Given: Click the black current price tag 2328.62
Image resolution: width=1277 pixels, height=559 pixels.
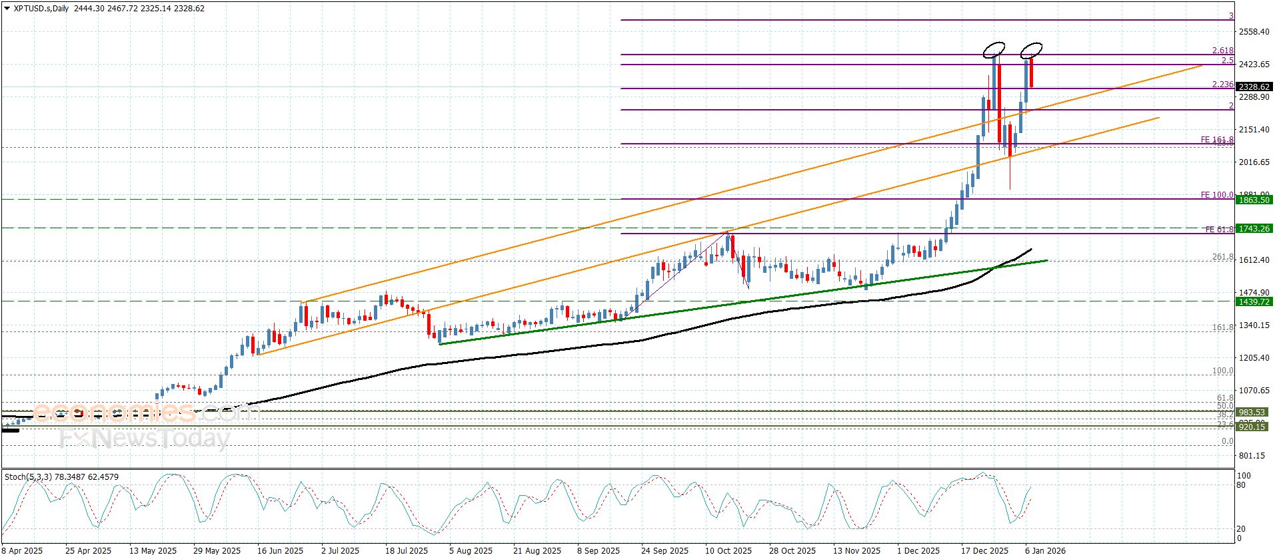Looking at the screenshot, I should (1254, 87).
